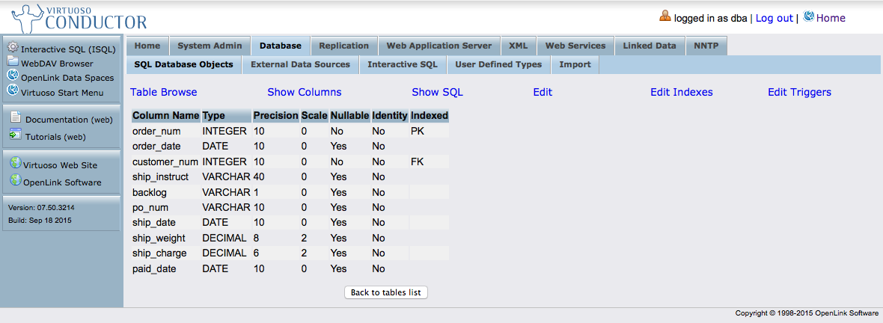
Task: Open the Table Browse link
Action: (163, 92)
